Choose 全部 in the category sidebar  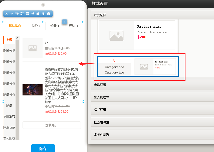point(9,40)
